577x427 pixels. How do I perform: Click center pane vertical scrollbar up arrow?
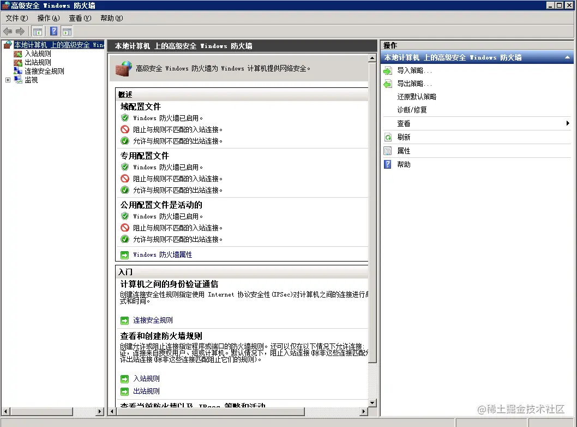[x=372, y=58]
